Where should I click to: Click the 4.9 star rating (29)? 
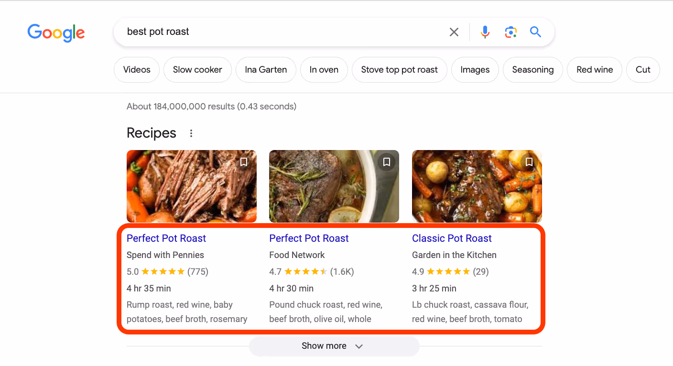coord(450,272)
